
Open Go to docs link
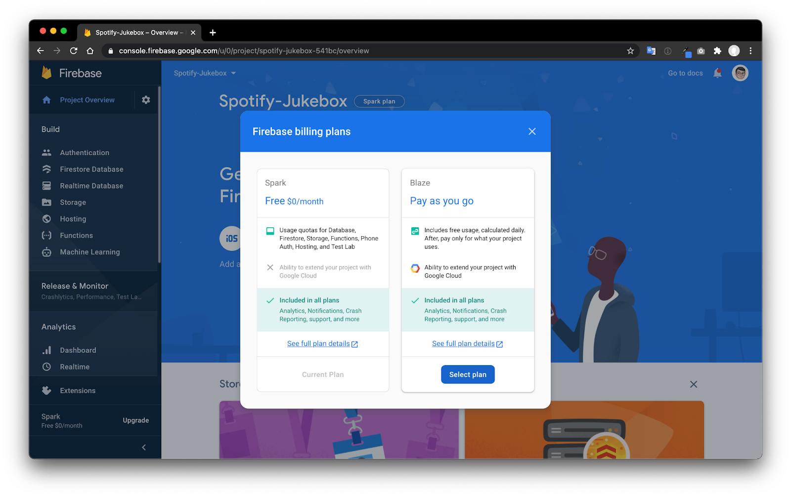pyautogui.click(x=685, y=73)
